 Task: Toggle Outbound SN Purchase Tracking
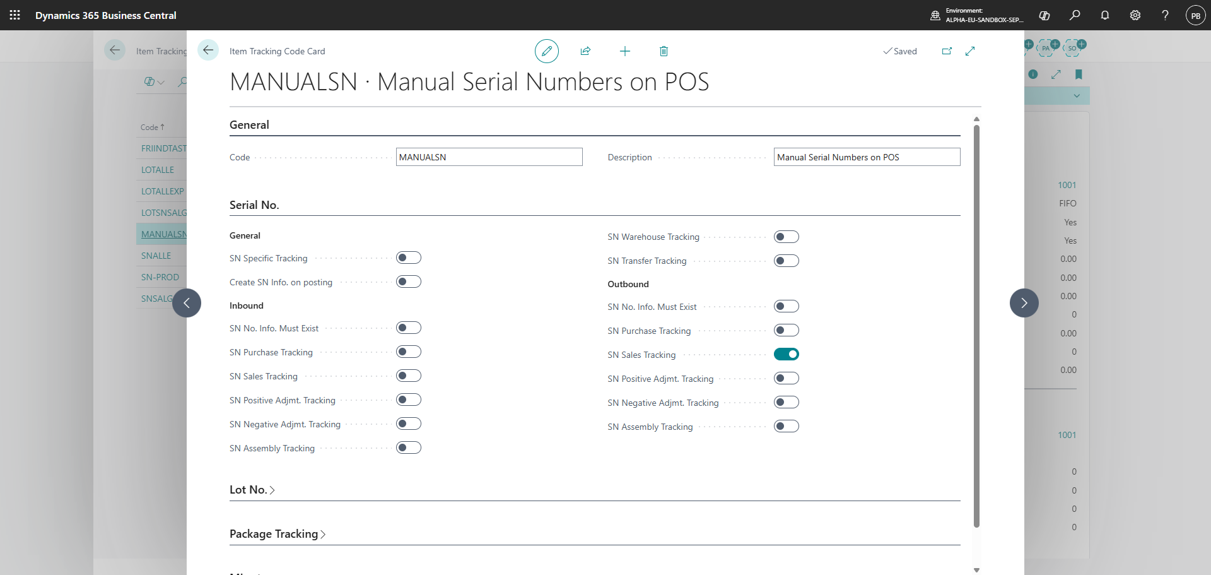(787, 330)
